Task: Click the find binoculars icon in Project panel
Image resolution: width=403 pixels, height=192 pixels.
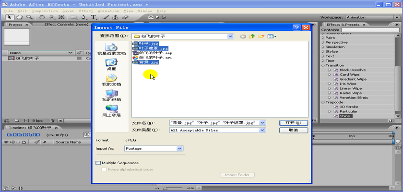Action: click(x=7, y=120)
